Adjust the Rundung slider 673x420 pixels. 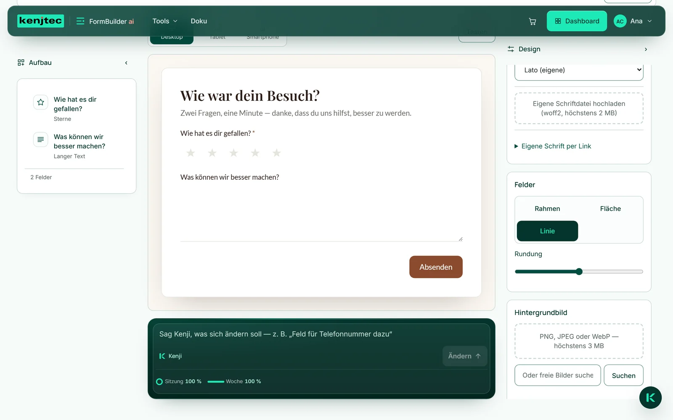pos(579,272)
